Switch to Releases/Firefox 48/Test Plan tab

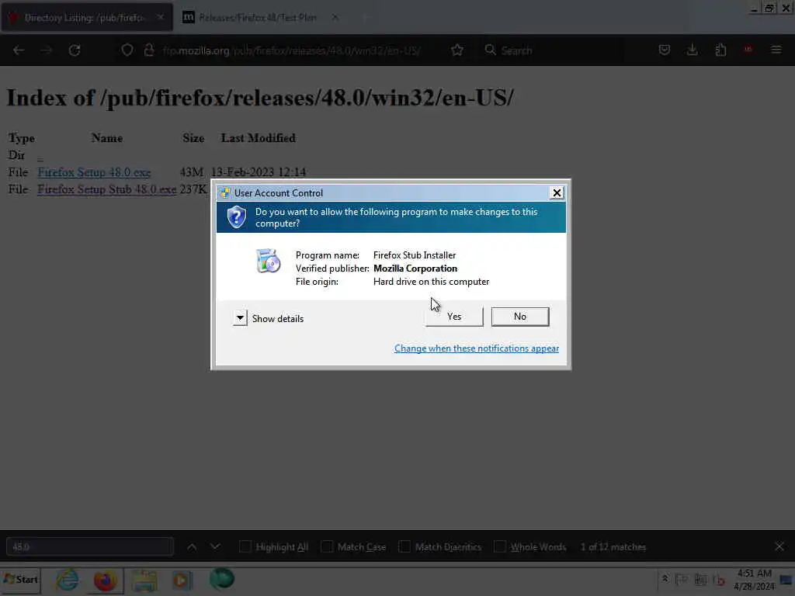pyautogui.click(x=258, y=18)
